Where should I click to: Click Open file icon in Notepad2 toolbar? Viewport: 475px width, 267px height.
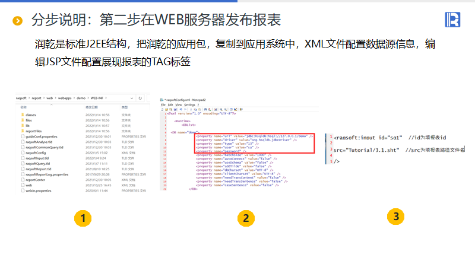(166, 109)
